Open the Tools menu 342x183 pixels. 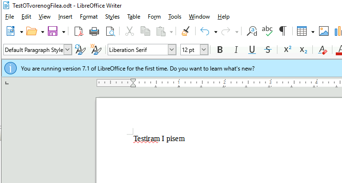(x=175, y=17)
